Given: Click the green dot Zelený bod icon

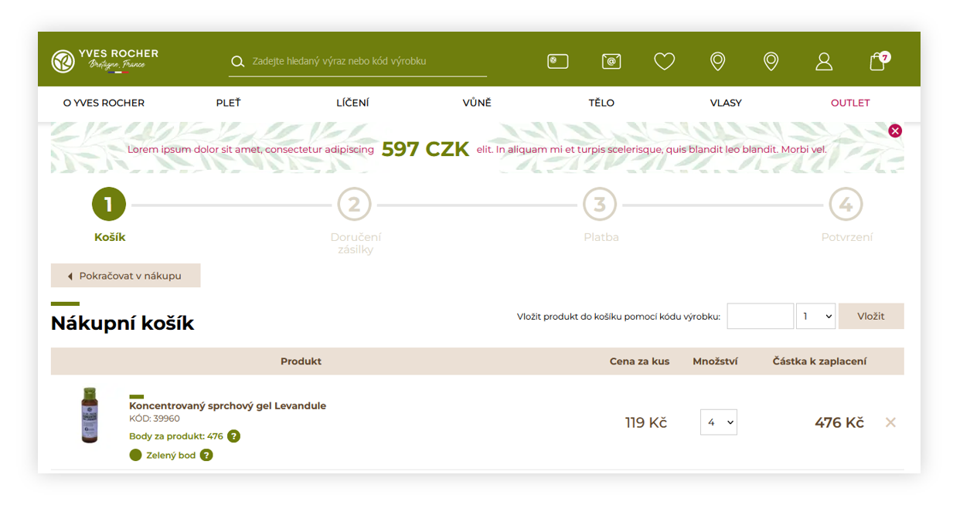Looking at the screenshot, I should tap(135, 456).
